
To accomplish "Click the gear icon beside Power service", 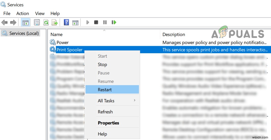I will coord(53,42).
